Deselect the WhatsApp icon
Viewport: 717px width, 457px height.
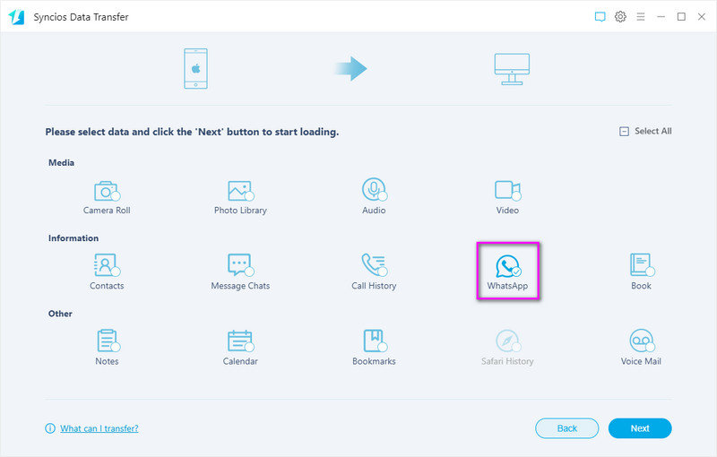pos(508,266)
